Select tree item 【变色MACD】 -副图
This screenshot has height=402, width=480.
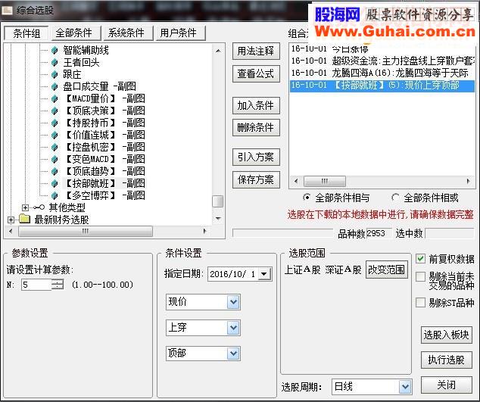point(104,159)
